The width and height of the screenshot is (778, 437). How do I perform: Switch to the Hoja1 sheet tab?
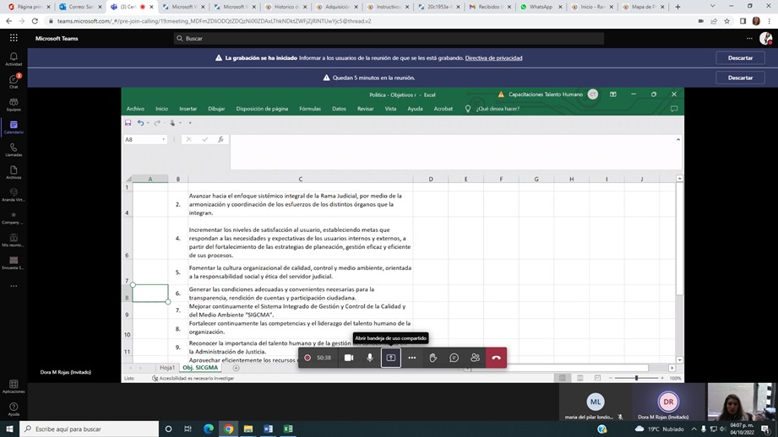(x=167, y=368)
